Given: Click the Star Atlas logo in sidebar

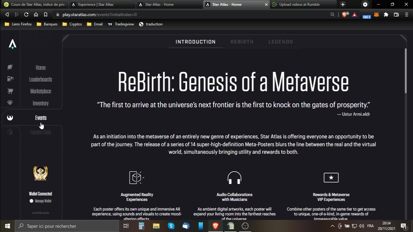Looking at the screenshot, I should [12, 44].
